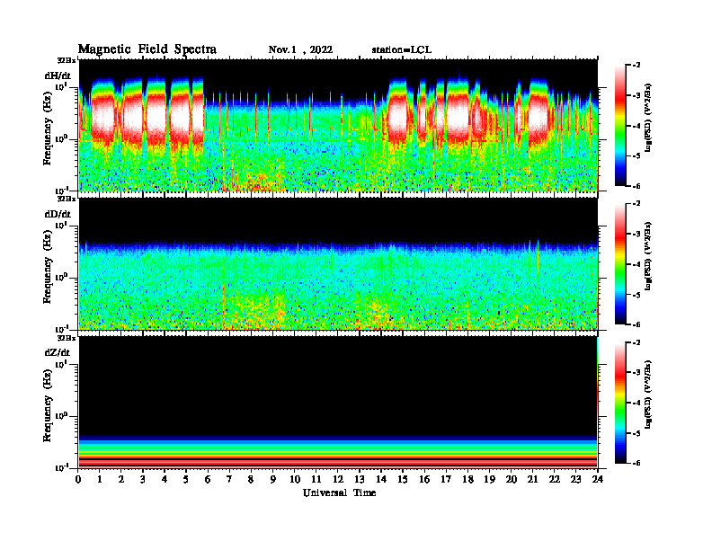The image size is (712, 550).
Task: Click hour 18 on the time axis
Action: tap(467, 479)
